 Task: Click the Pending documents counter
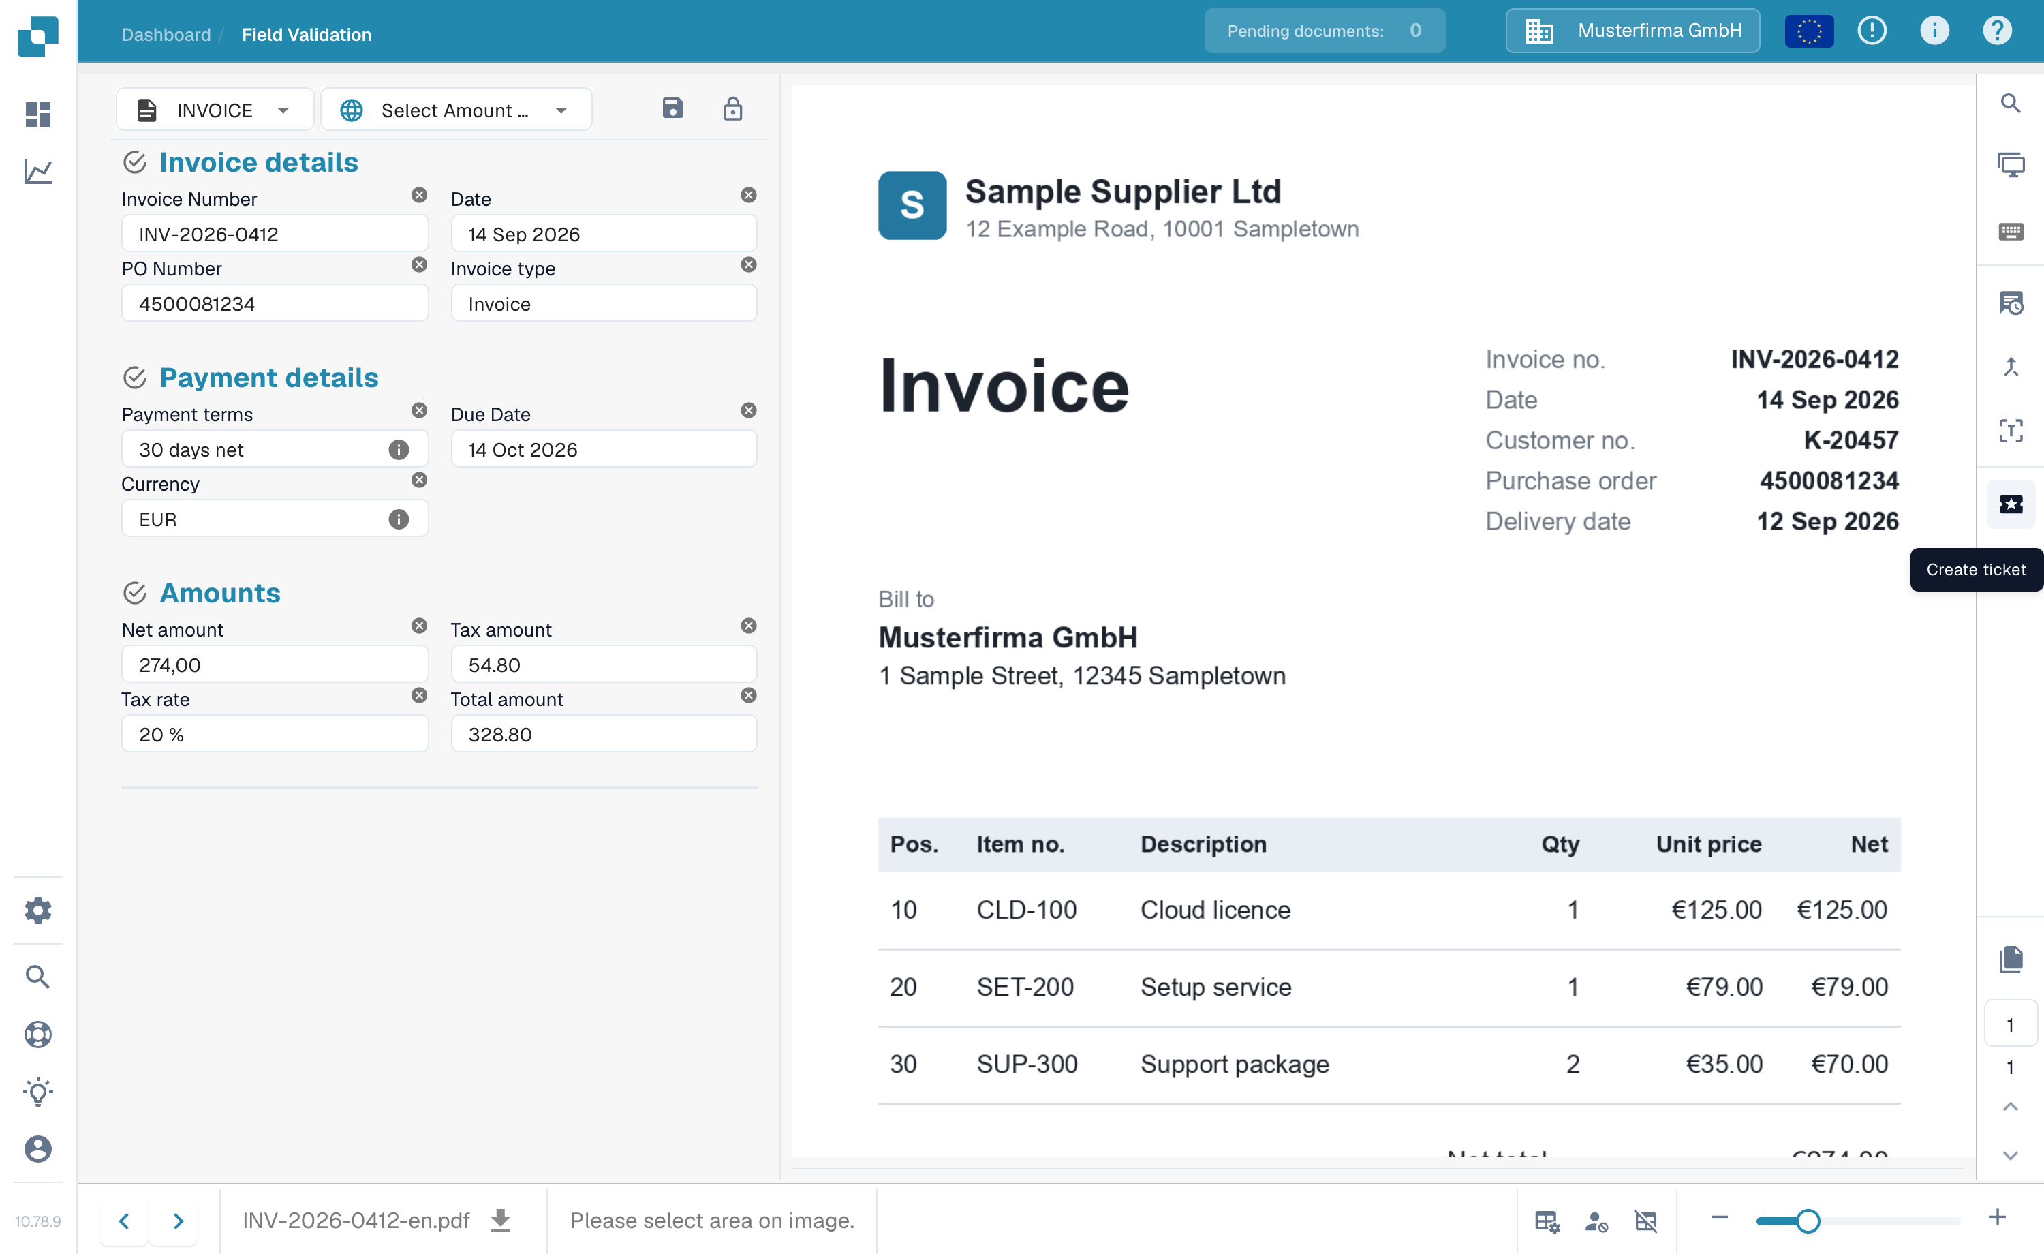point(1324,31)
